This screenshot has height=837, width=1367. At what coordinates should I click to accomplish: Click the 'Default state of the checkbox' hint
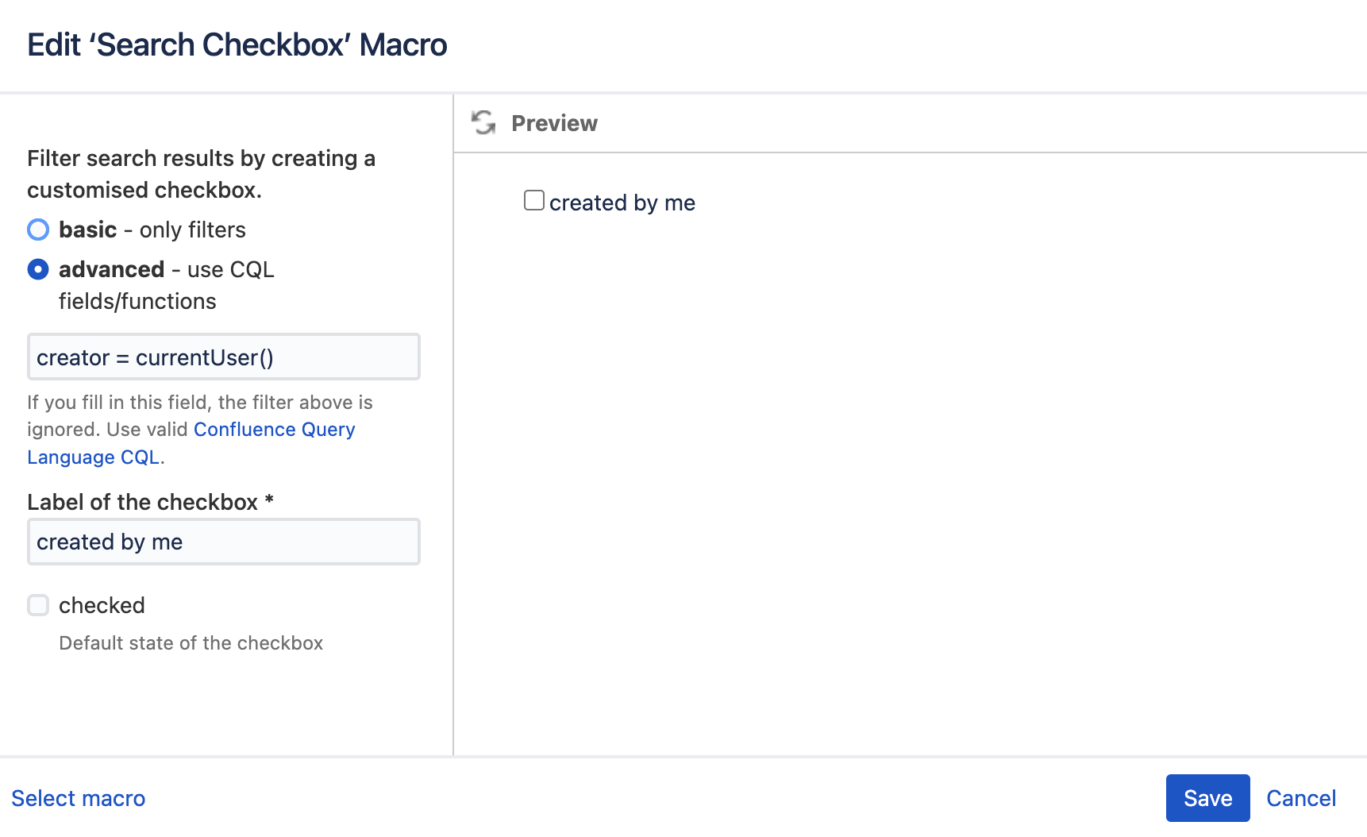191,643
